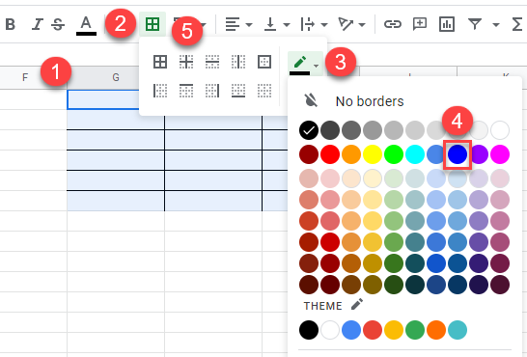Pick the pure white swatch in the gray row
Viewport: 527px width, 357px height.
pos(500,130)
